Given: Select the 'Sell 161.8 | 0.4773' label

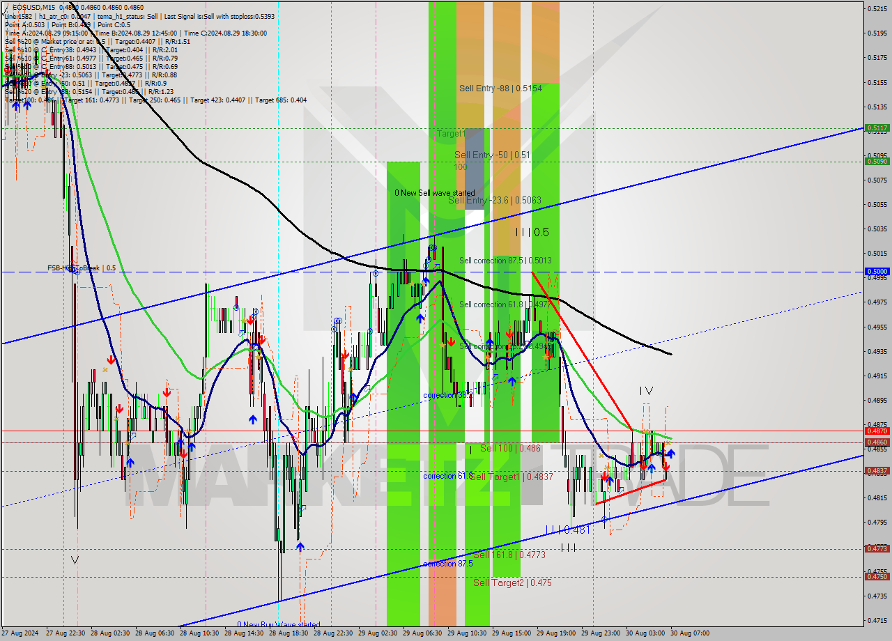Looking at the screenshot, I should (x=509, y=555).
